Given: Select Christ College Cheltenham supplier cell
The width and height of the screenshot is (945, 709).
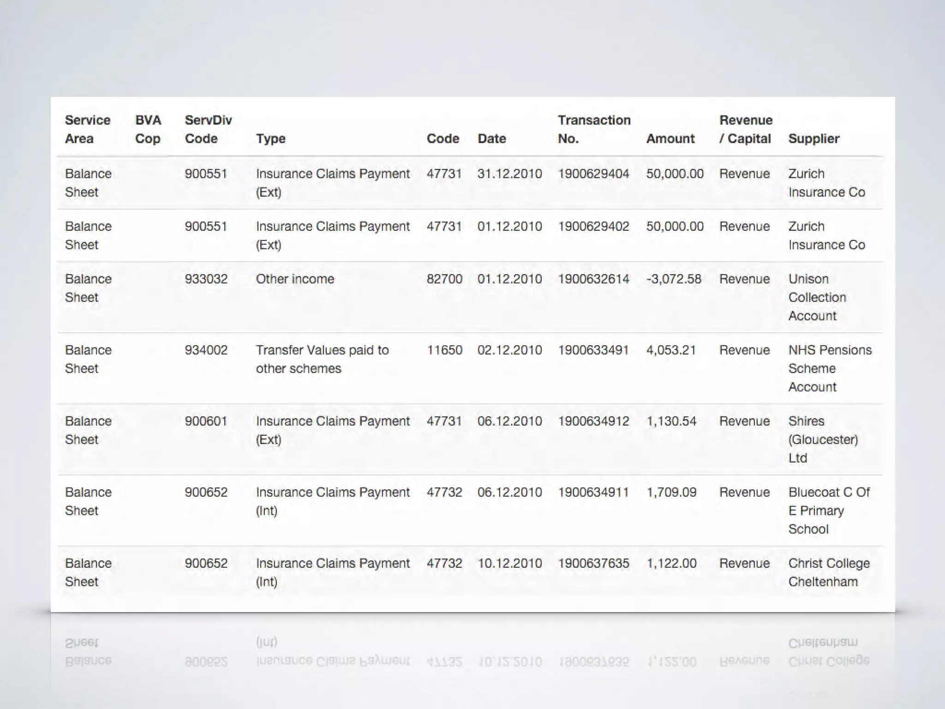Looking at the screenshot, I should coord(829,572).
